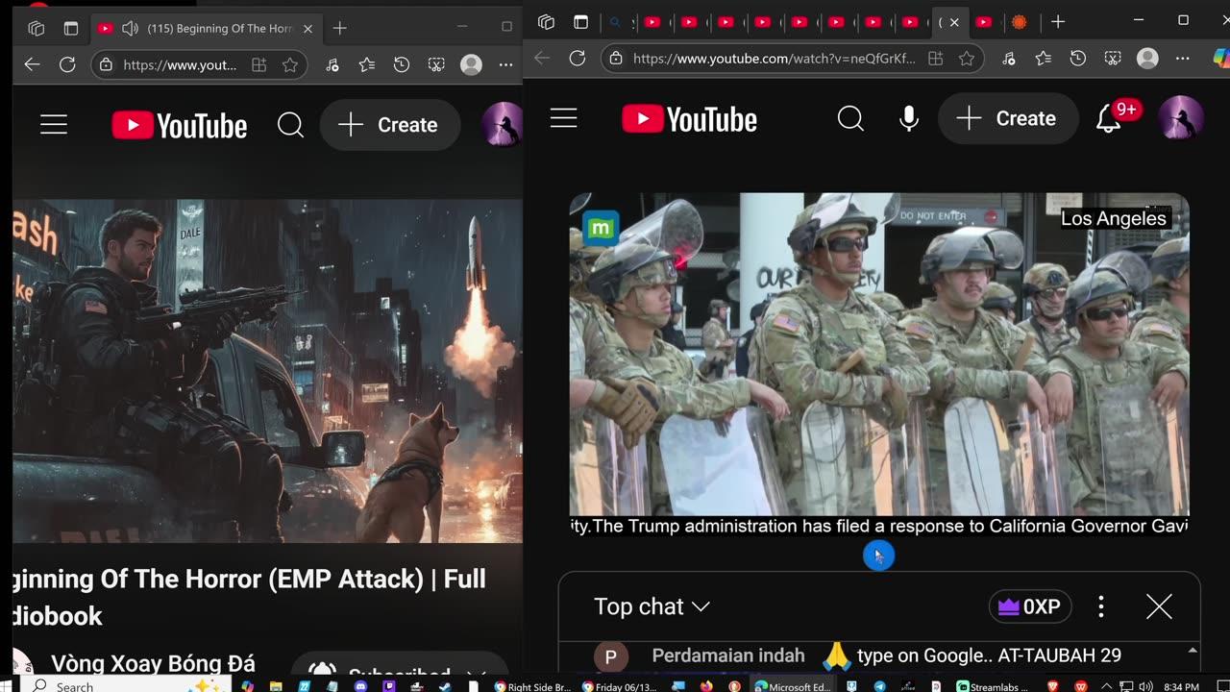Viewport: 1230px width, 692px height.
Task: Switch to last YouTube tab in right window
Action: click(x=983, y=22)
